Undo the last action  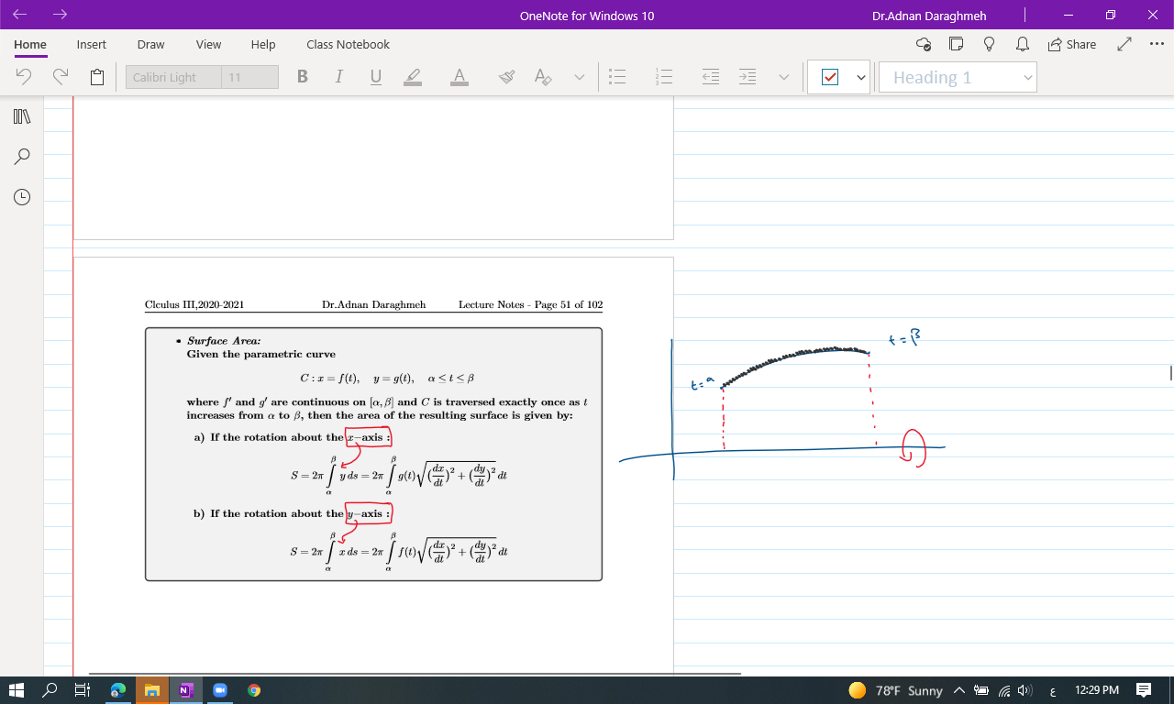click(25, 77)
